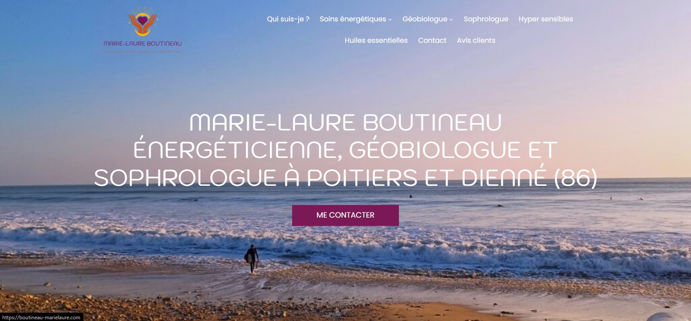Click the small tagline under the logo name
691x321 pixels.
click(x=143, y=51)
